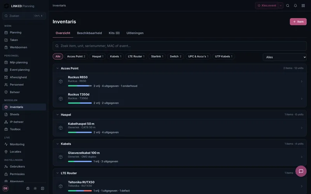This screenshot has height=194, width=311.
Task: Open Ruckus T350d details chevron
Action: point(302,99)
